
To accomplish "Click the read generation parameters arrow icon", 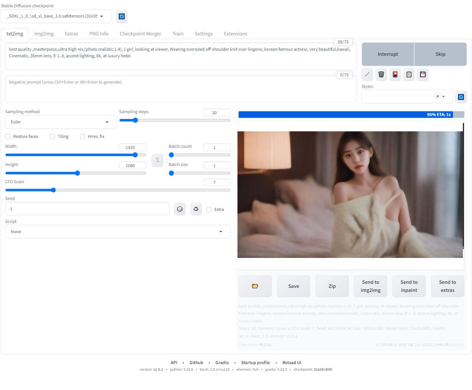I will point(367,74).
